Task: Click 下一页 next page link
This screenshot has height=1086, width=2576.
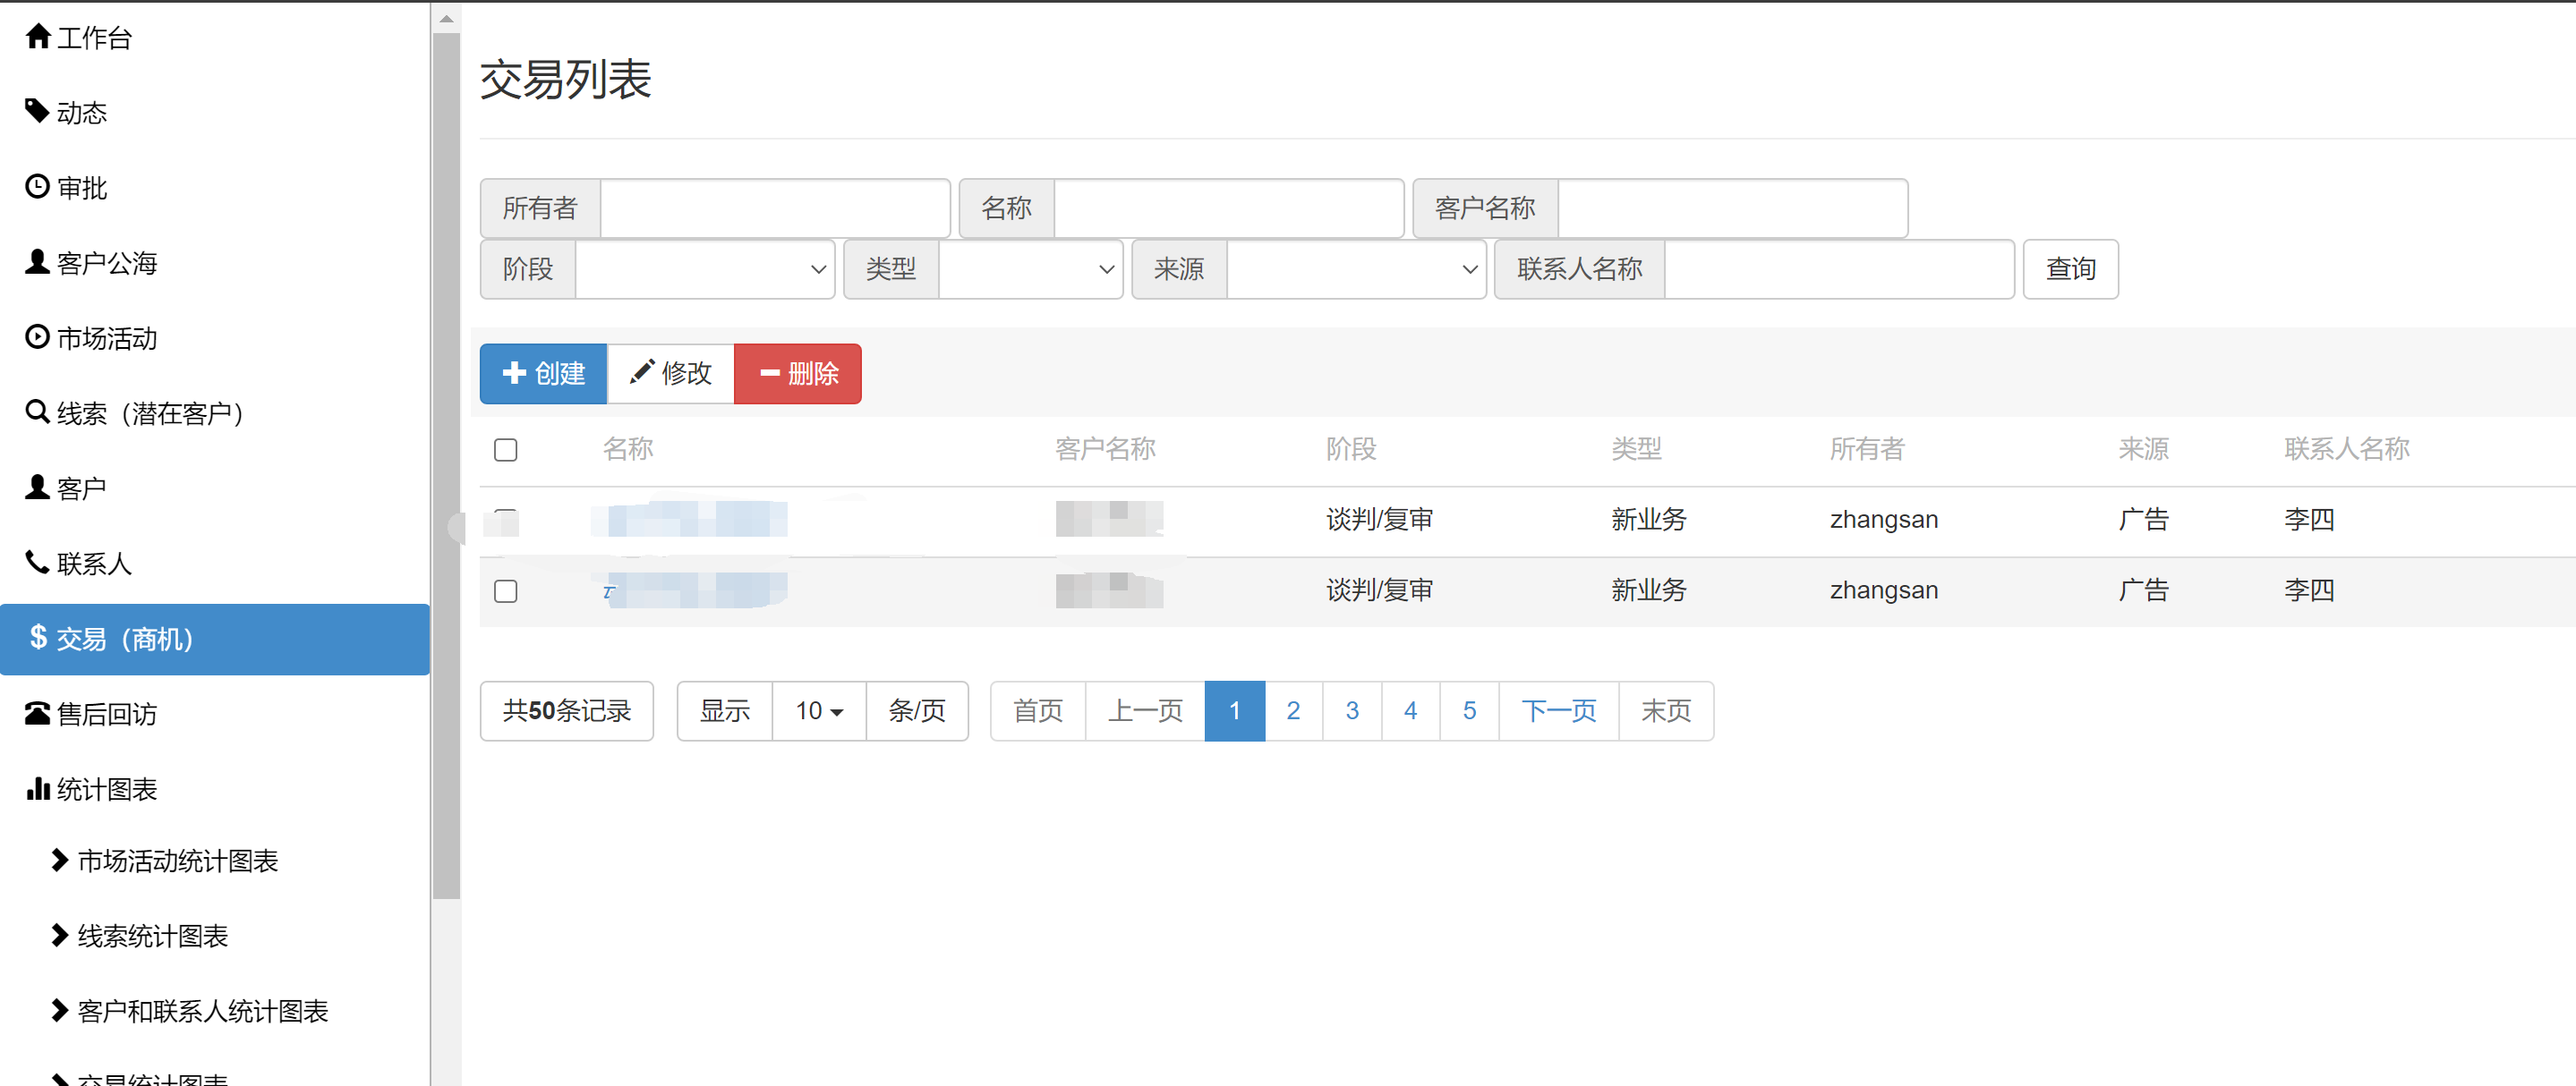Action: point(1558,710)
